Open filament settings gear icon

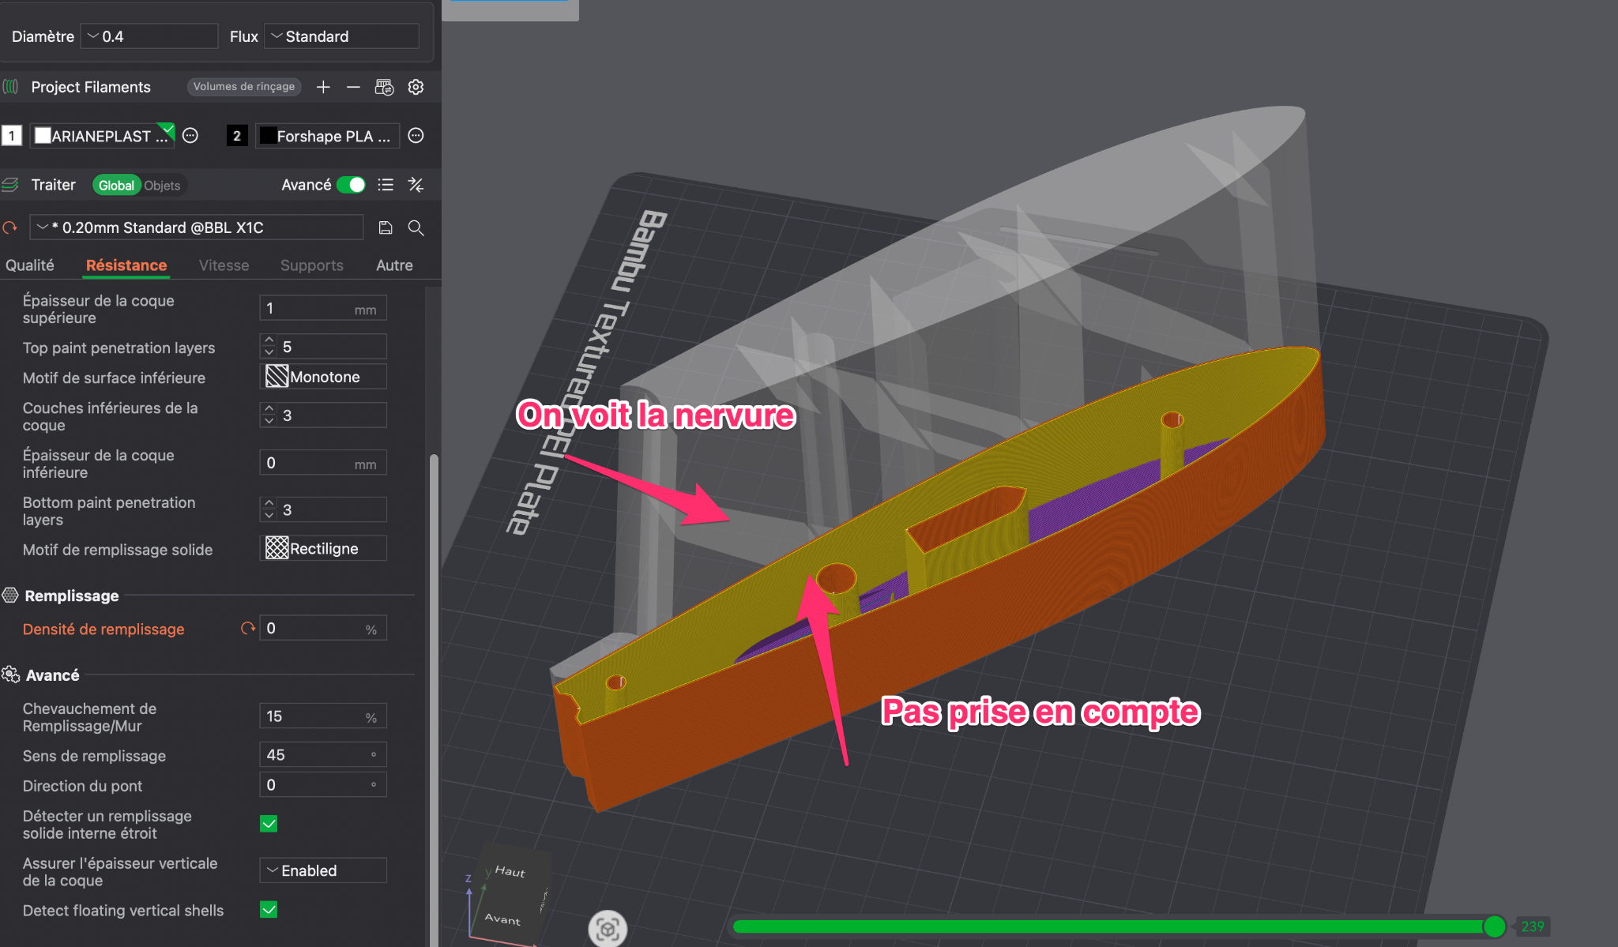click(x=416, y=87)
